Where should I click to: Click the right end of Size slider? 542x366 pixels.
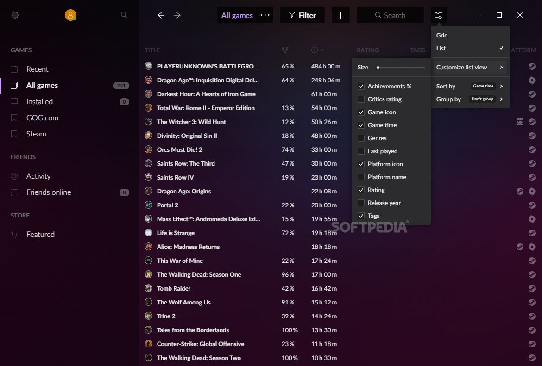[x=424, y=68]
